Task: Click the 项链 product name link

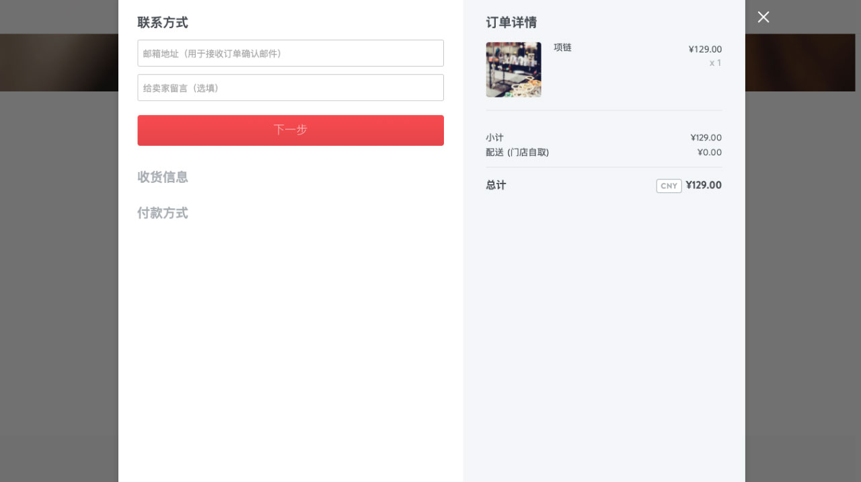Action: pos(562,48)
